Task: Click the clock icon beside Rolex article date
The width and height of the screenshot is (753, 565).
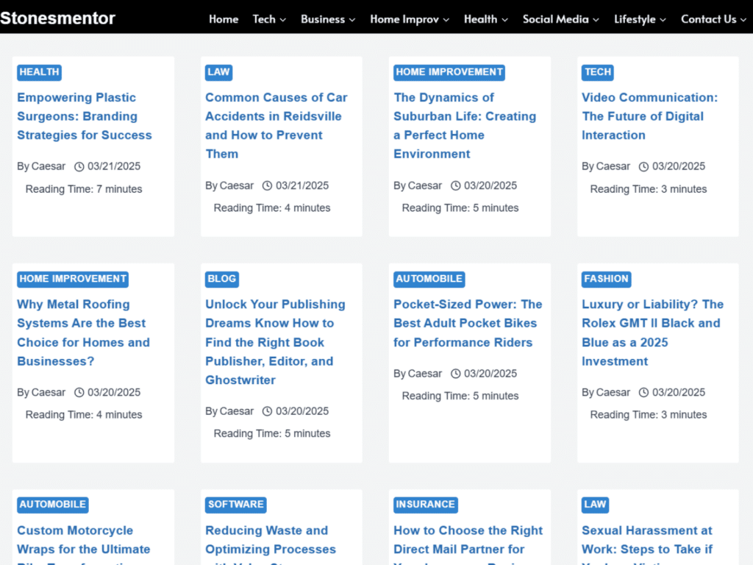Action: coord(643,392)
